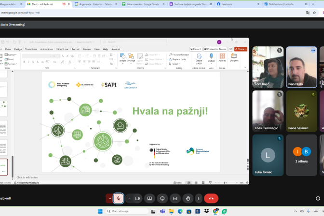
Task: Toggle the camera in Meet
Action: click(137, 198)
